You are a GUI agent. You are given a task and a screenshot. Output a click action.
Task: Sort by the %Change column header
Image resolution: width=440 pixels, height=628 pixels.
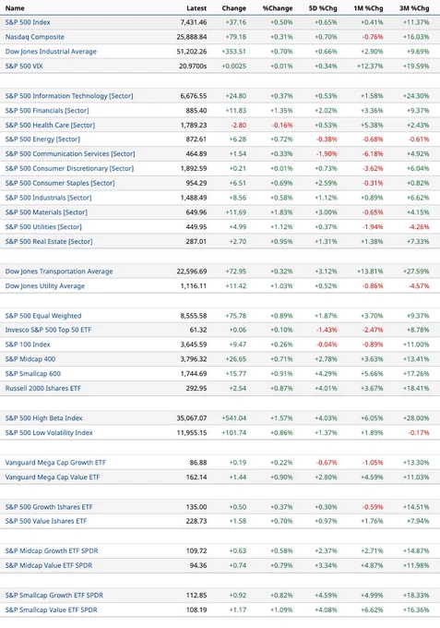pos(278,8)
